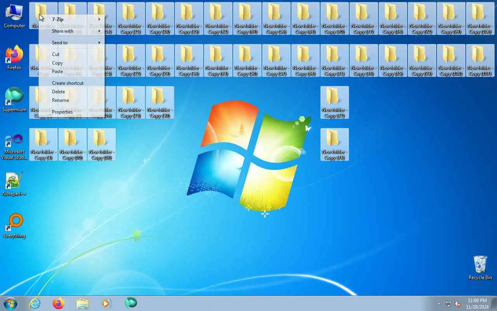Click the network tray icon
497x311 pixels.
(448, 304)
